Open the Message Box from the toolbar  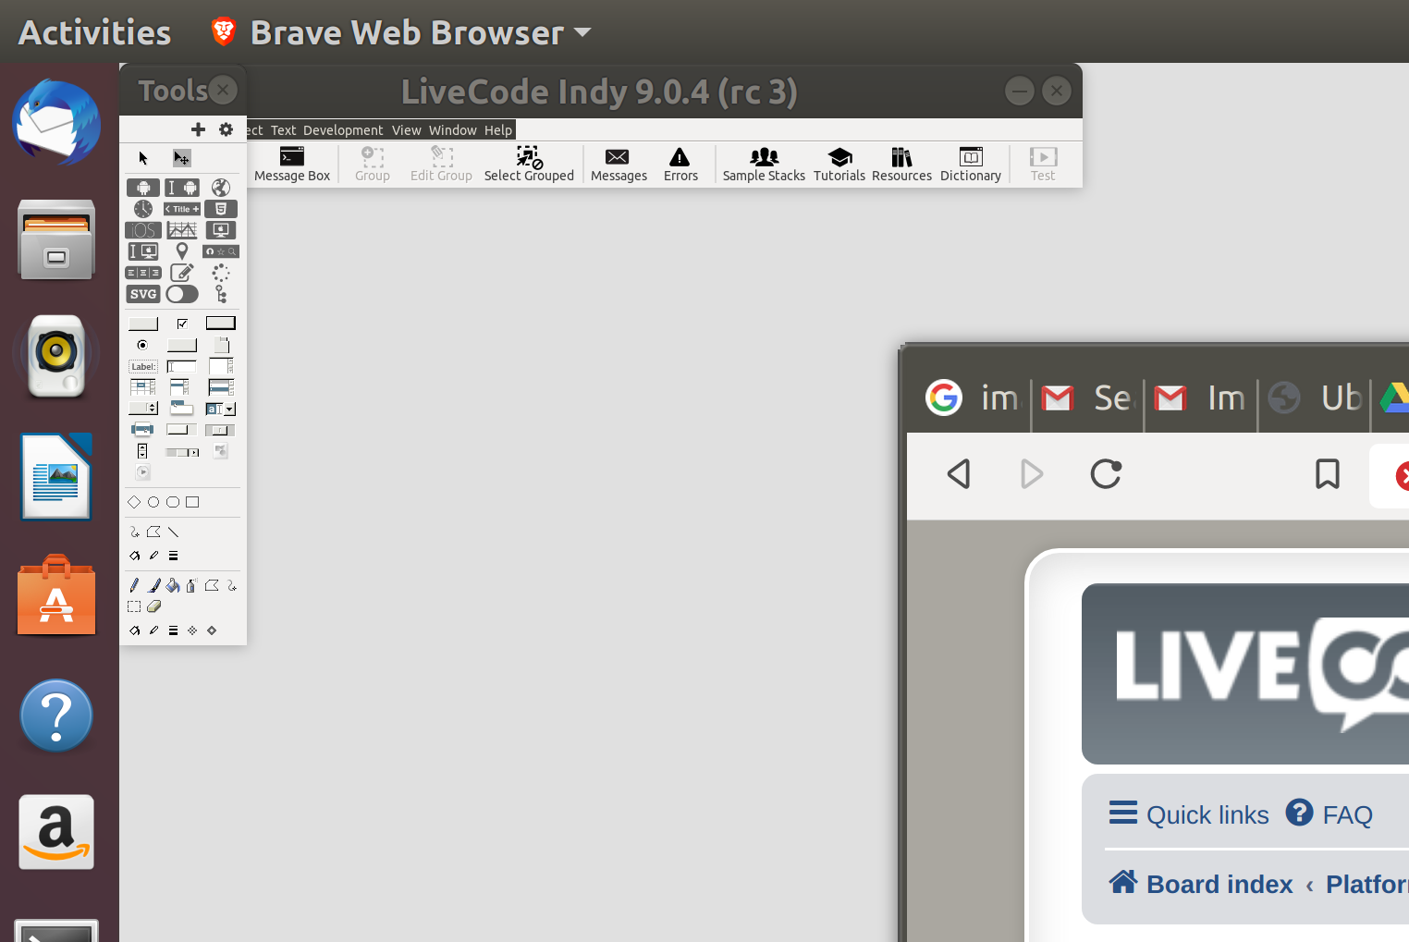tap(291, 165)
